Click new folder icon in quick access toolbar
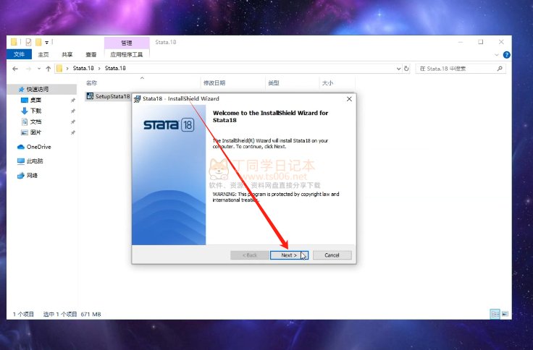Image resolution: width=533 pixels, height=350 pixels. click(x=38, y=42)
